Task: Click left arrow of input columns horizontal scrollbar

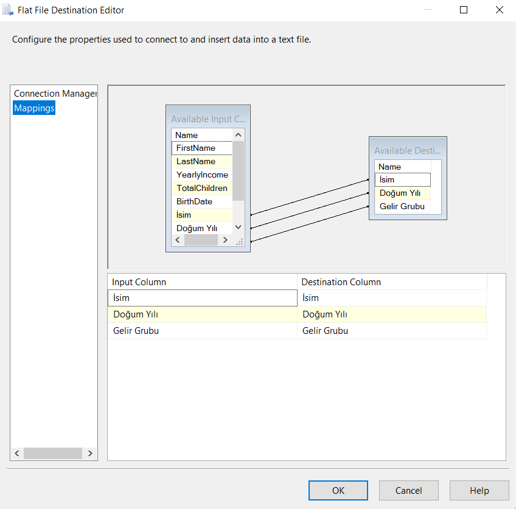Action: point(178,240)
